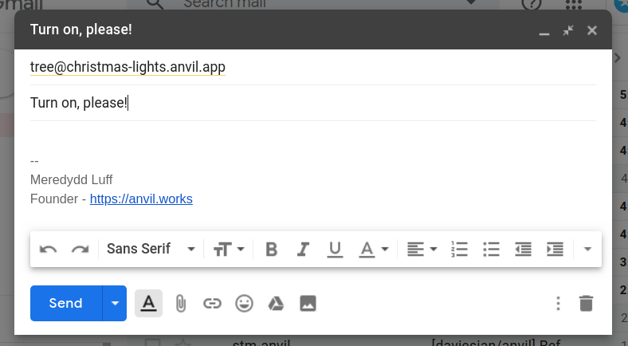Open the emoji picker

coord(244,303)
